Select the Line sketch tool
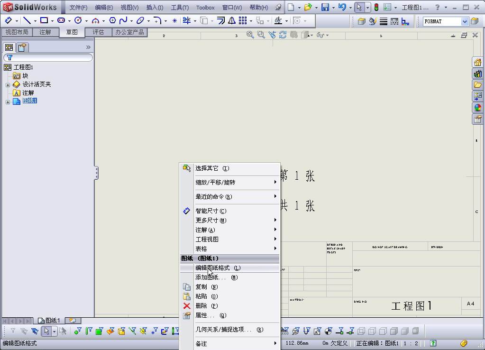485x350 pixels. pyautogui.click(x=27, y=21)
